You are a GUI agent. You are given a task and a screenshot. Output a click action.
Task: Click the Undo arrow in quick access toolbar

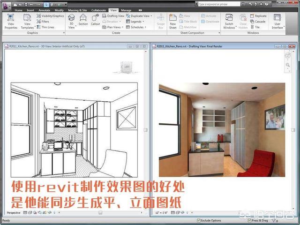(x=31, y=4)
